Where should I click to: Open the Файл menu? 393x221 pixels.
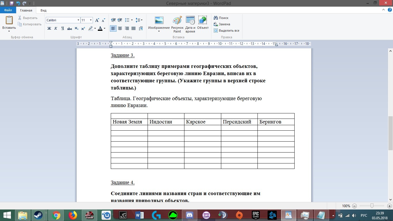(8, 10)
